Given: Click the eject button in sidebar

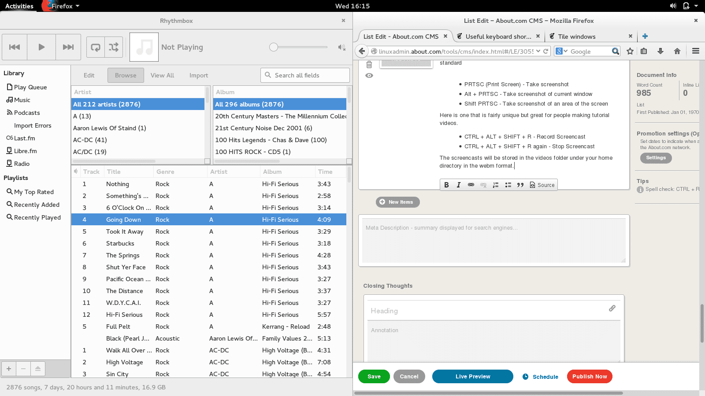Looking at the screenshot, I should (38, 369).
